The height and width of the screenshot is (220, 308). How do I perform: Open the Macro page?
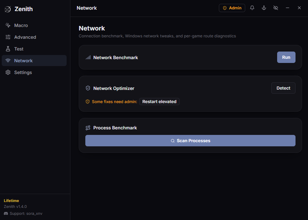click(x=34, y=25)
